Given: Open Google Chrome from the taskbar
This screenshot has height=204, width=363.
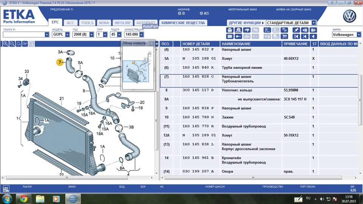Looking at the screenshot, I should 23,199.
